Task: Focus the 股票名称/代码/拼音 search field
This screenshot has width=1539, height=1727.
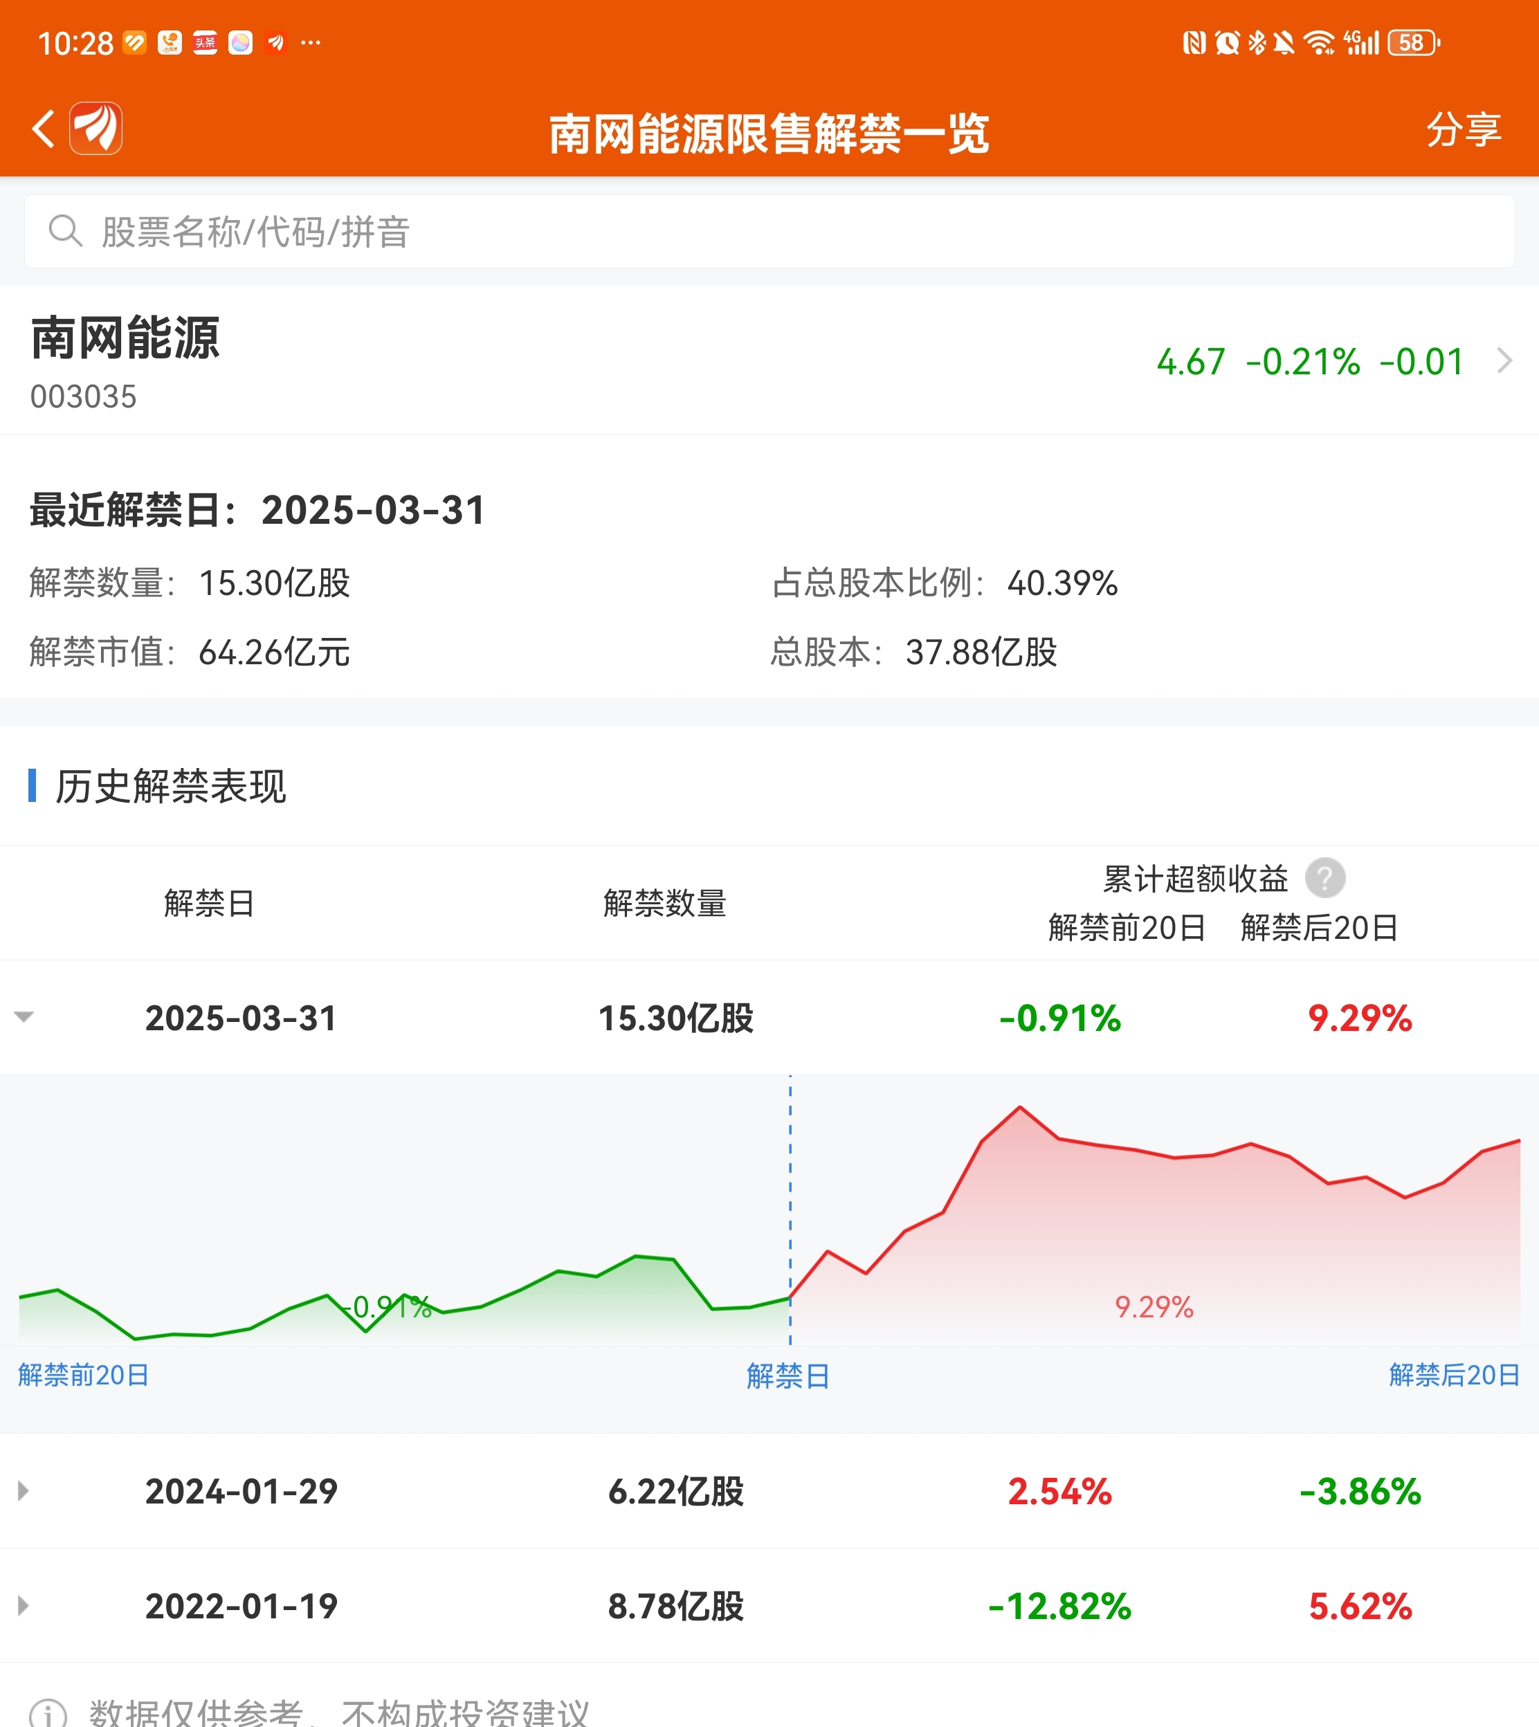Action: [769, 232]
